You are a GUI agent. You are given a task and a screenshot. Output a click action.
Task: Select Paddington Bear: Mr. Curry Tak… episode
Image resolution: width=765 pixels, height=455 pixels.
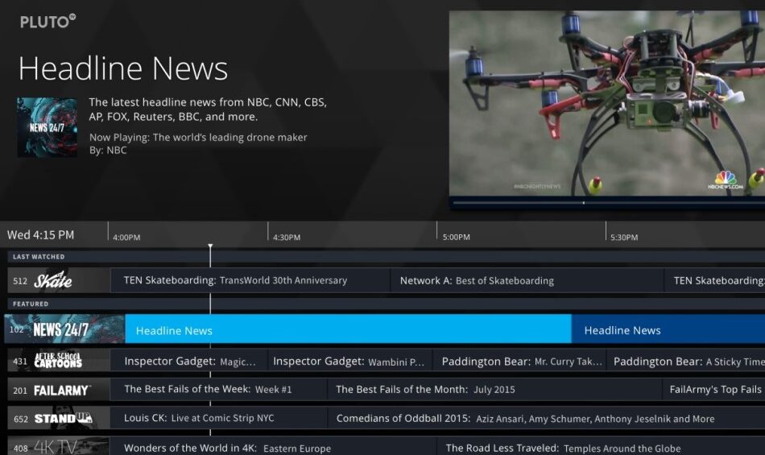click(x=519, y=361)
